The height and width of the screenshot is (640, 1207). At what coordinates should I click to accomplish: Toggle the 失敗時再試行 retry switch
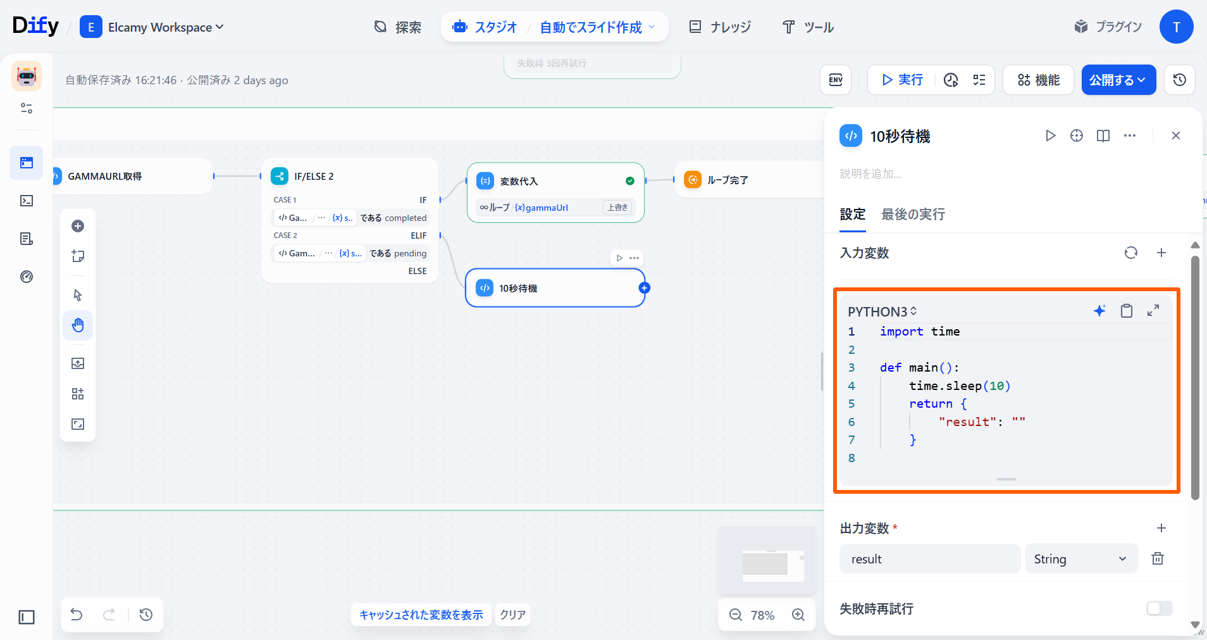(x=1159, y=608)
